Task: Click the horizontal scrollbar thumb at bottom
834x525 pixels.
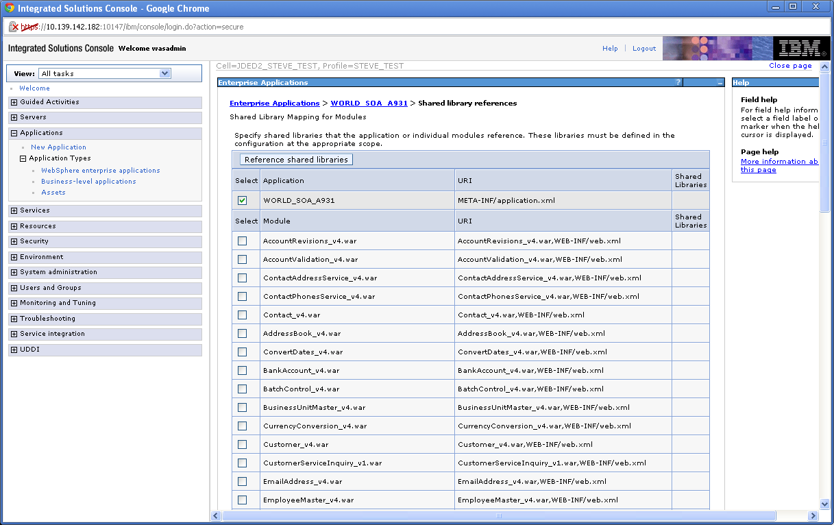Action: tap(499, 515)
